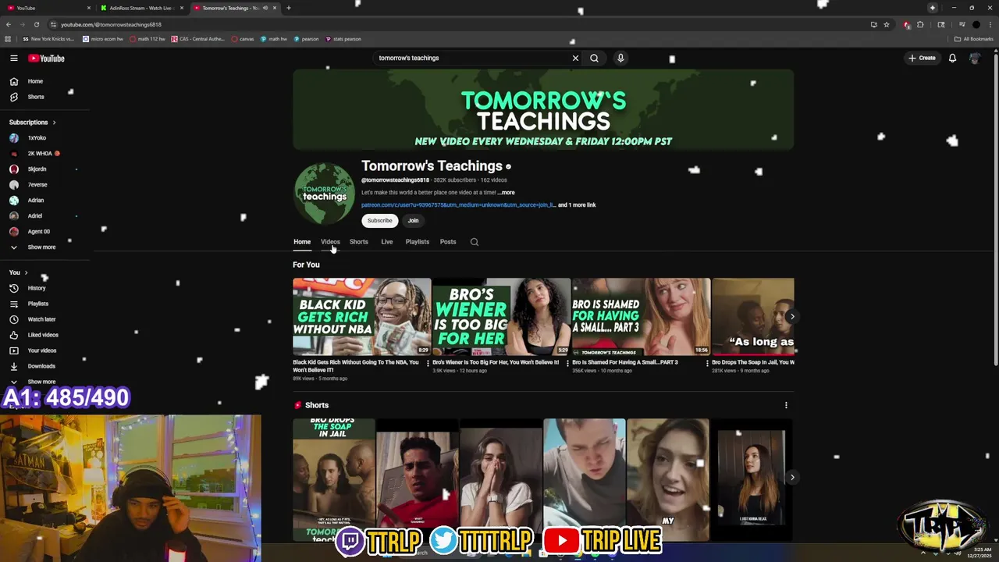Subscribe to Tomorrow's Teachings channel
This screenshot has height=562, width=999.
click(x=380, y=220)
